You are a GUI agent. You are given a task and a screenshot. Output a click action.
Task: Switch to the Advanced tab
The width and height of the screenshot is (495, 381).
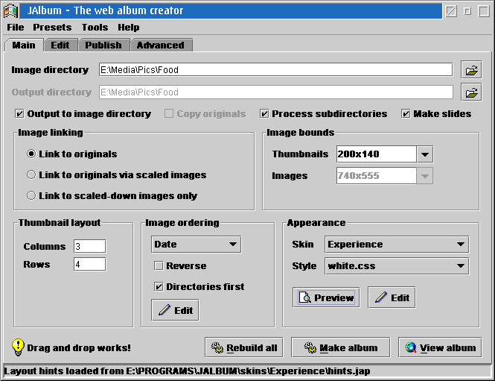161,45
